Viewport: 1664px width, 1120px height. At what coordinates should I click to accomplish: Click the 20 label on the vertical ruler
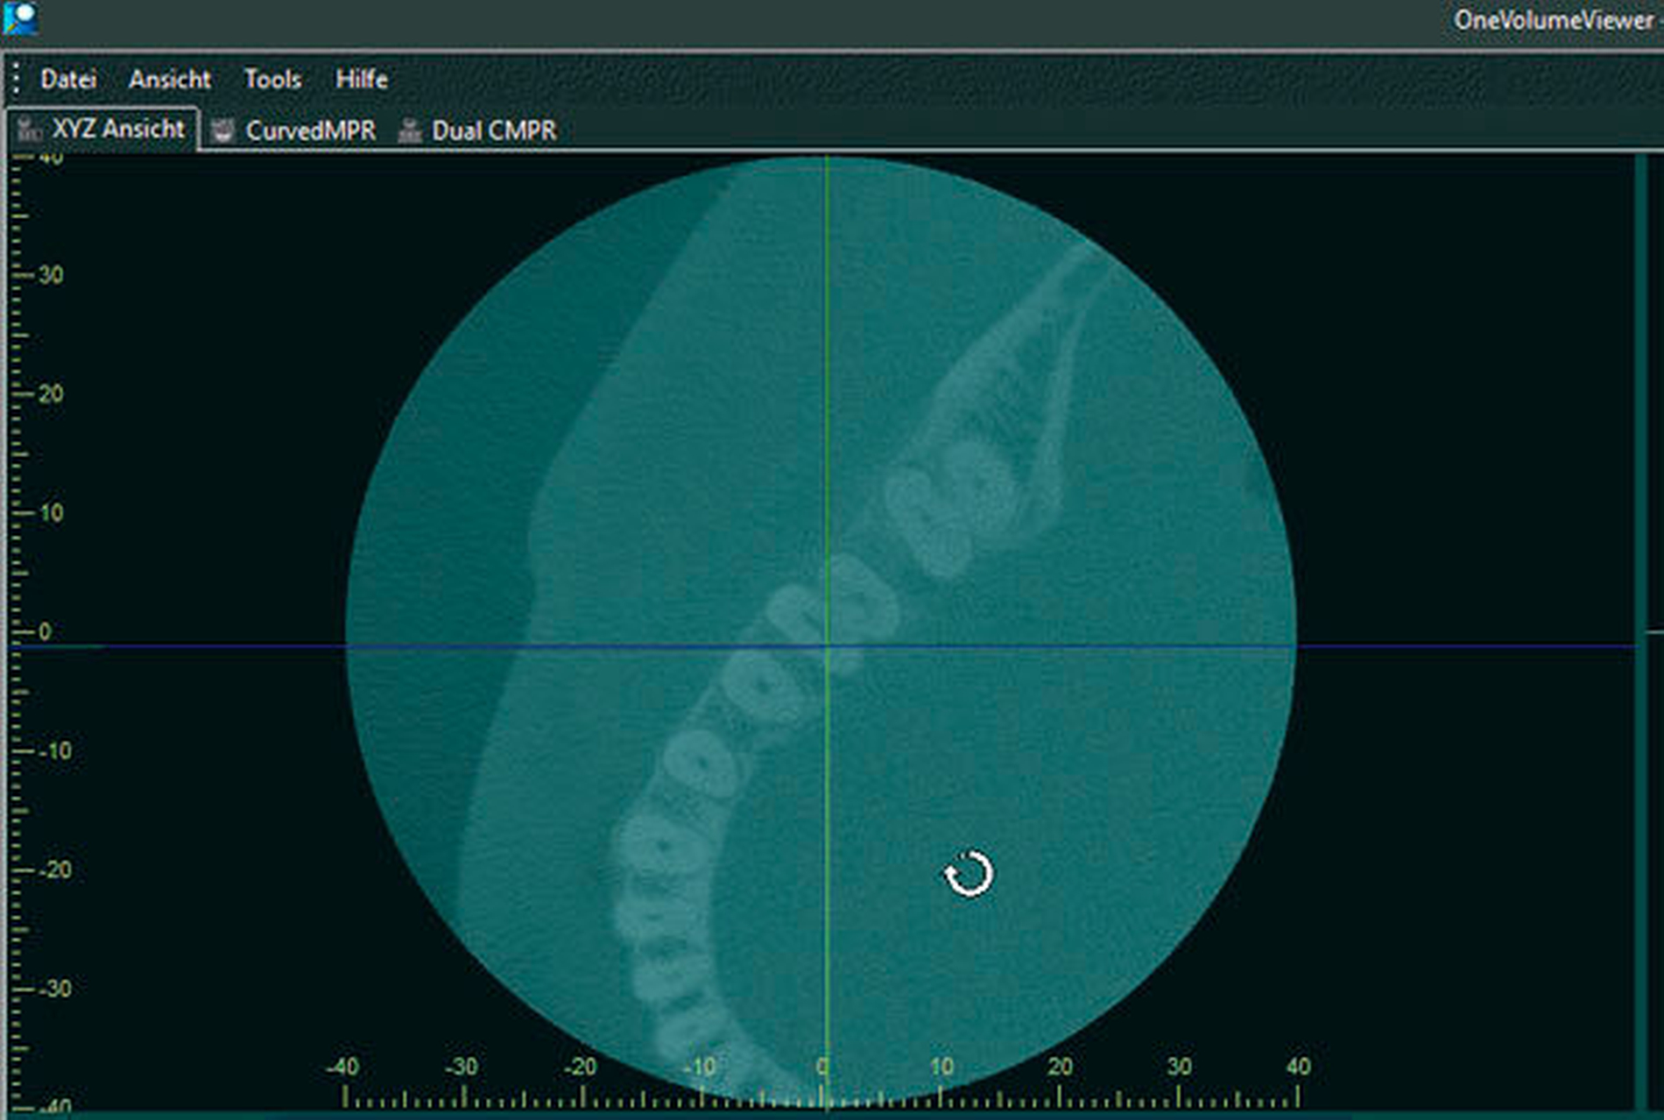51,394
